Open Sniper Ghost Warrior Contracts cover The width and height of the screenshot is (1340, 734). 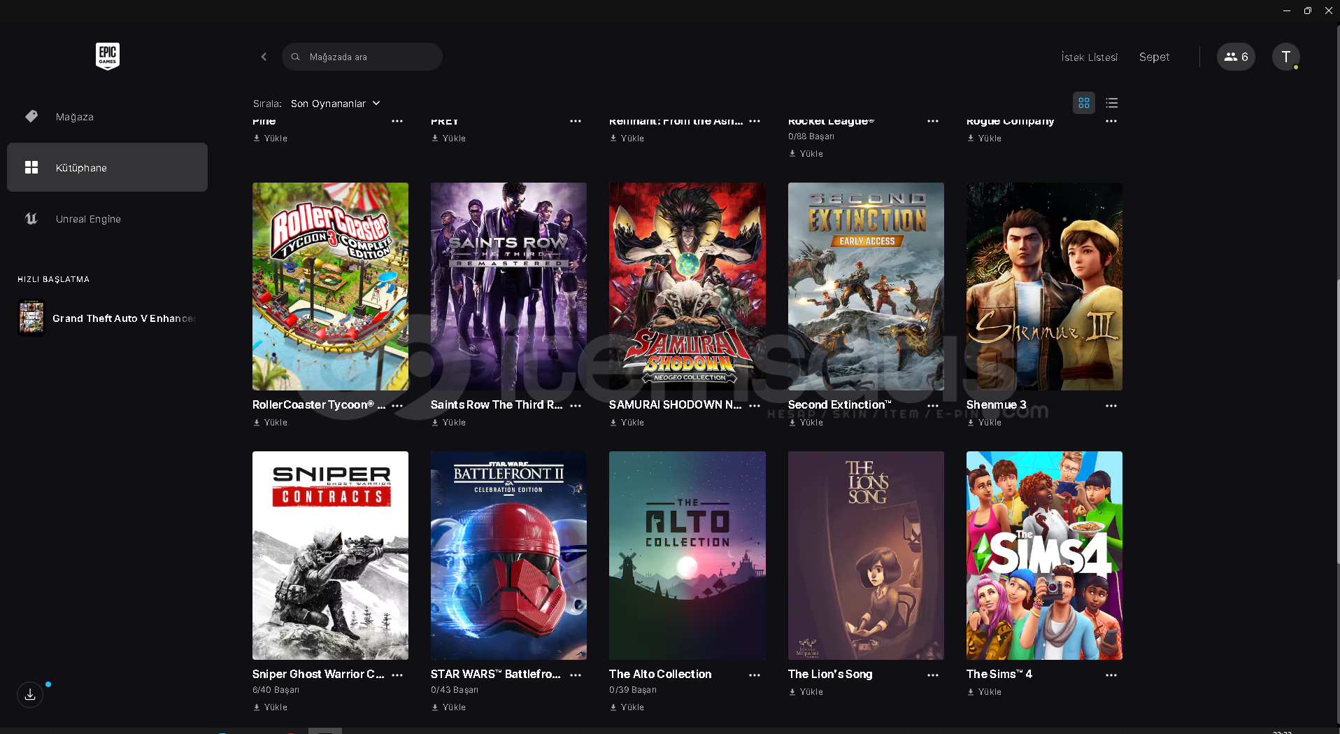coord(330,556)
